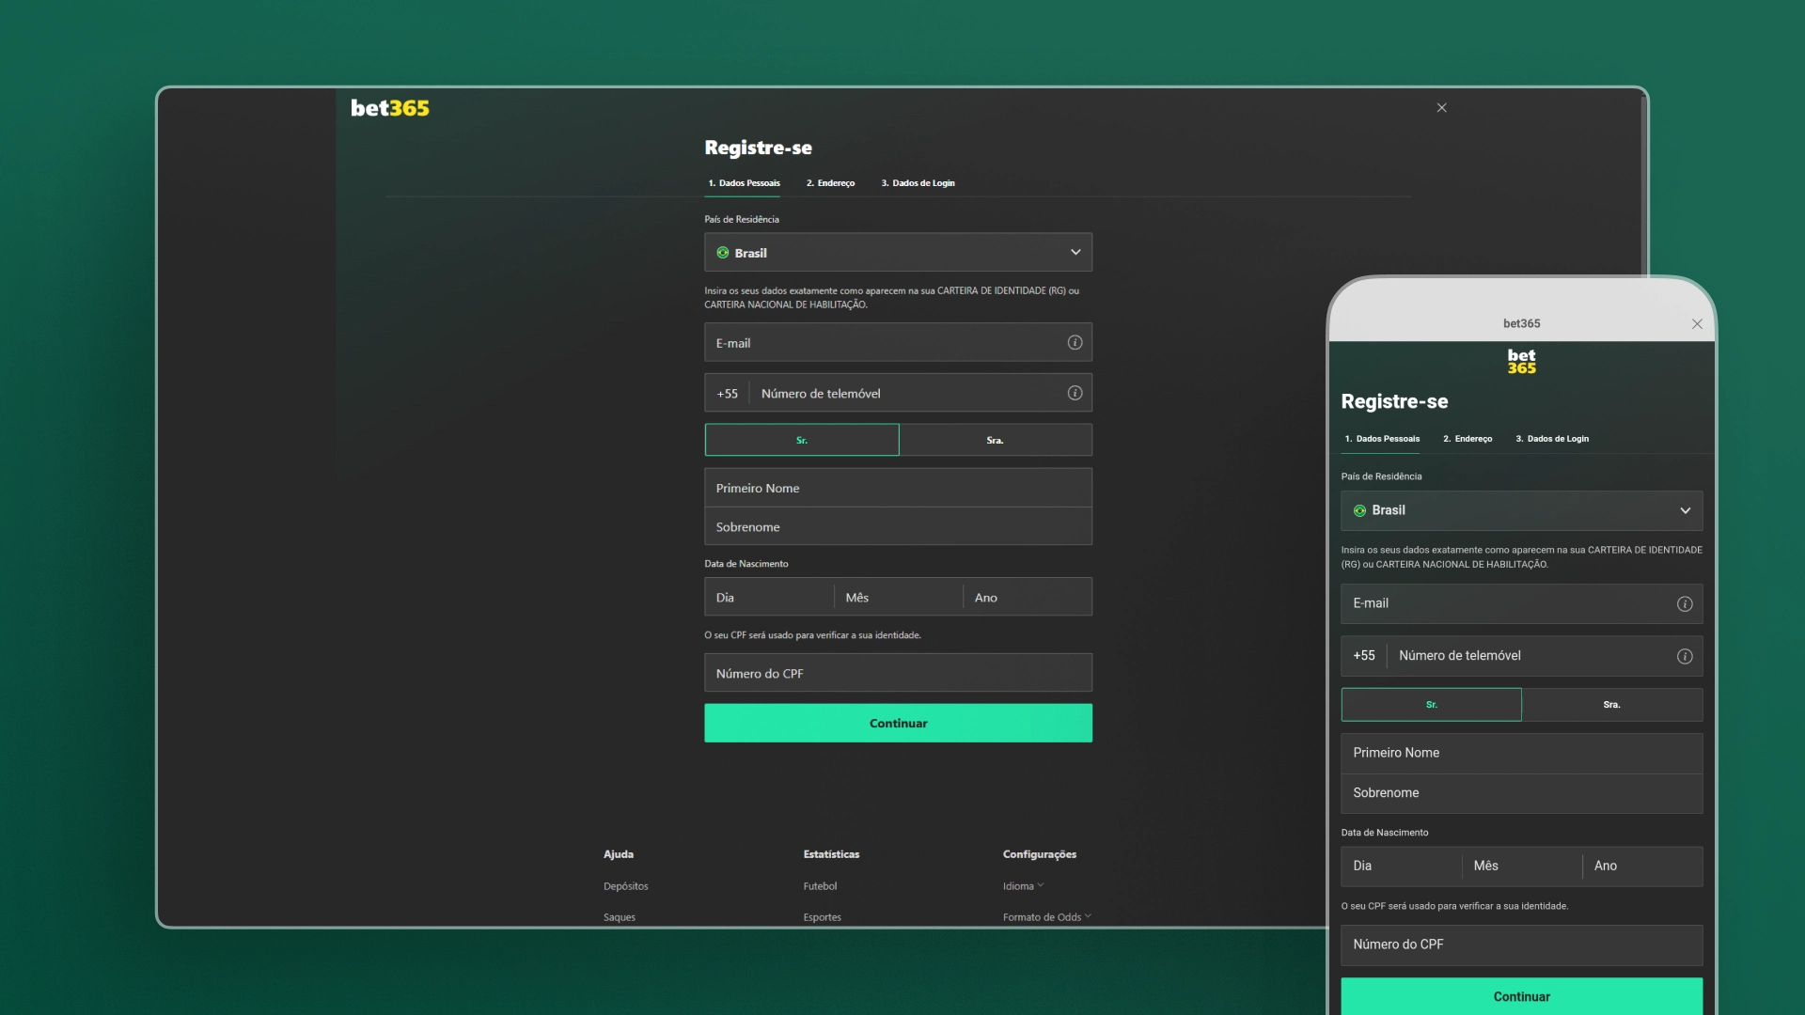Open the Futebol statistics link
1805x1015 pixels.
click(820, 886)
